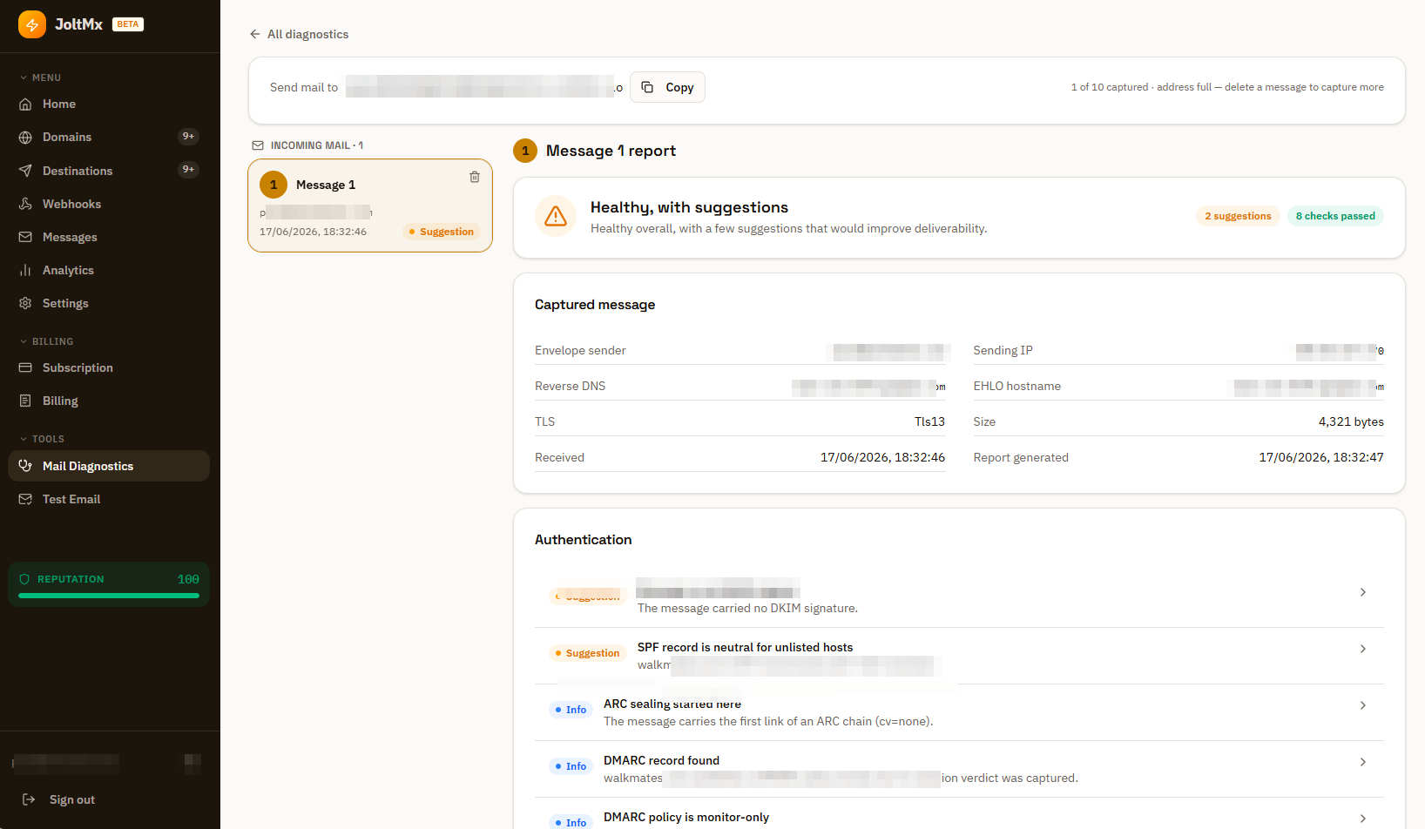Delete Message 1 with trash icon

click(x=475, y=177)
